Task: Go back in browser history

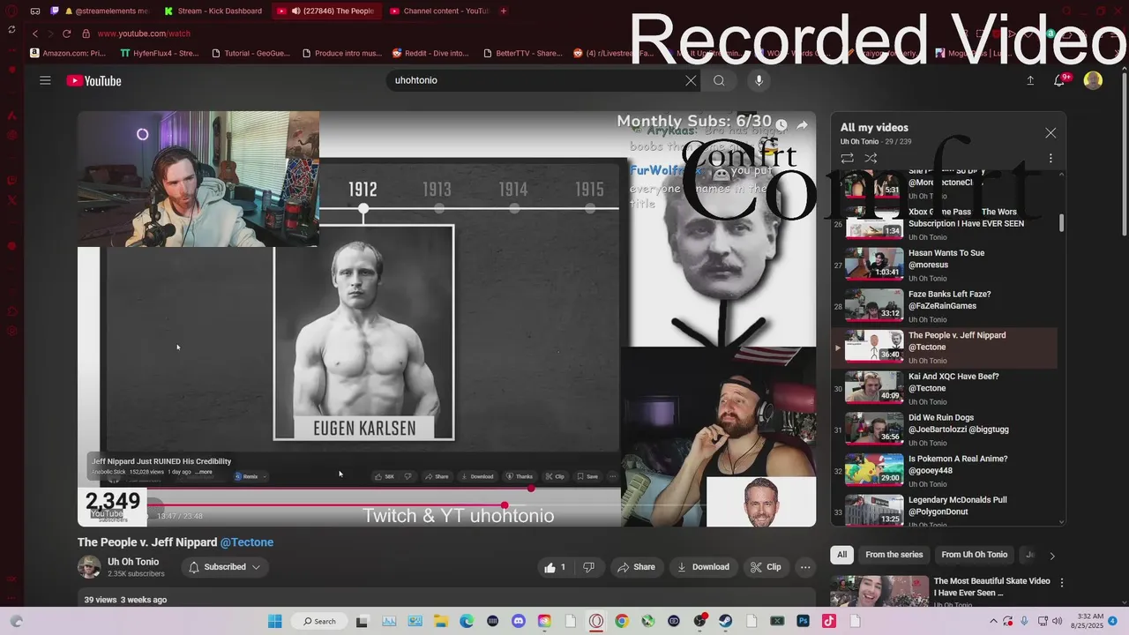Action: click(34, 34)
